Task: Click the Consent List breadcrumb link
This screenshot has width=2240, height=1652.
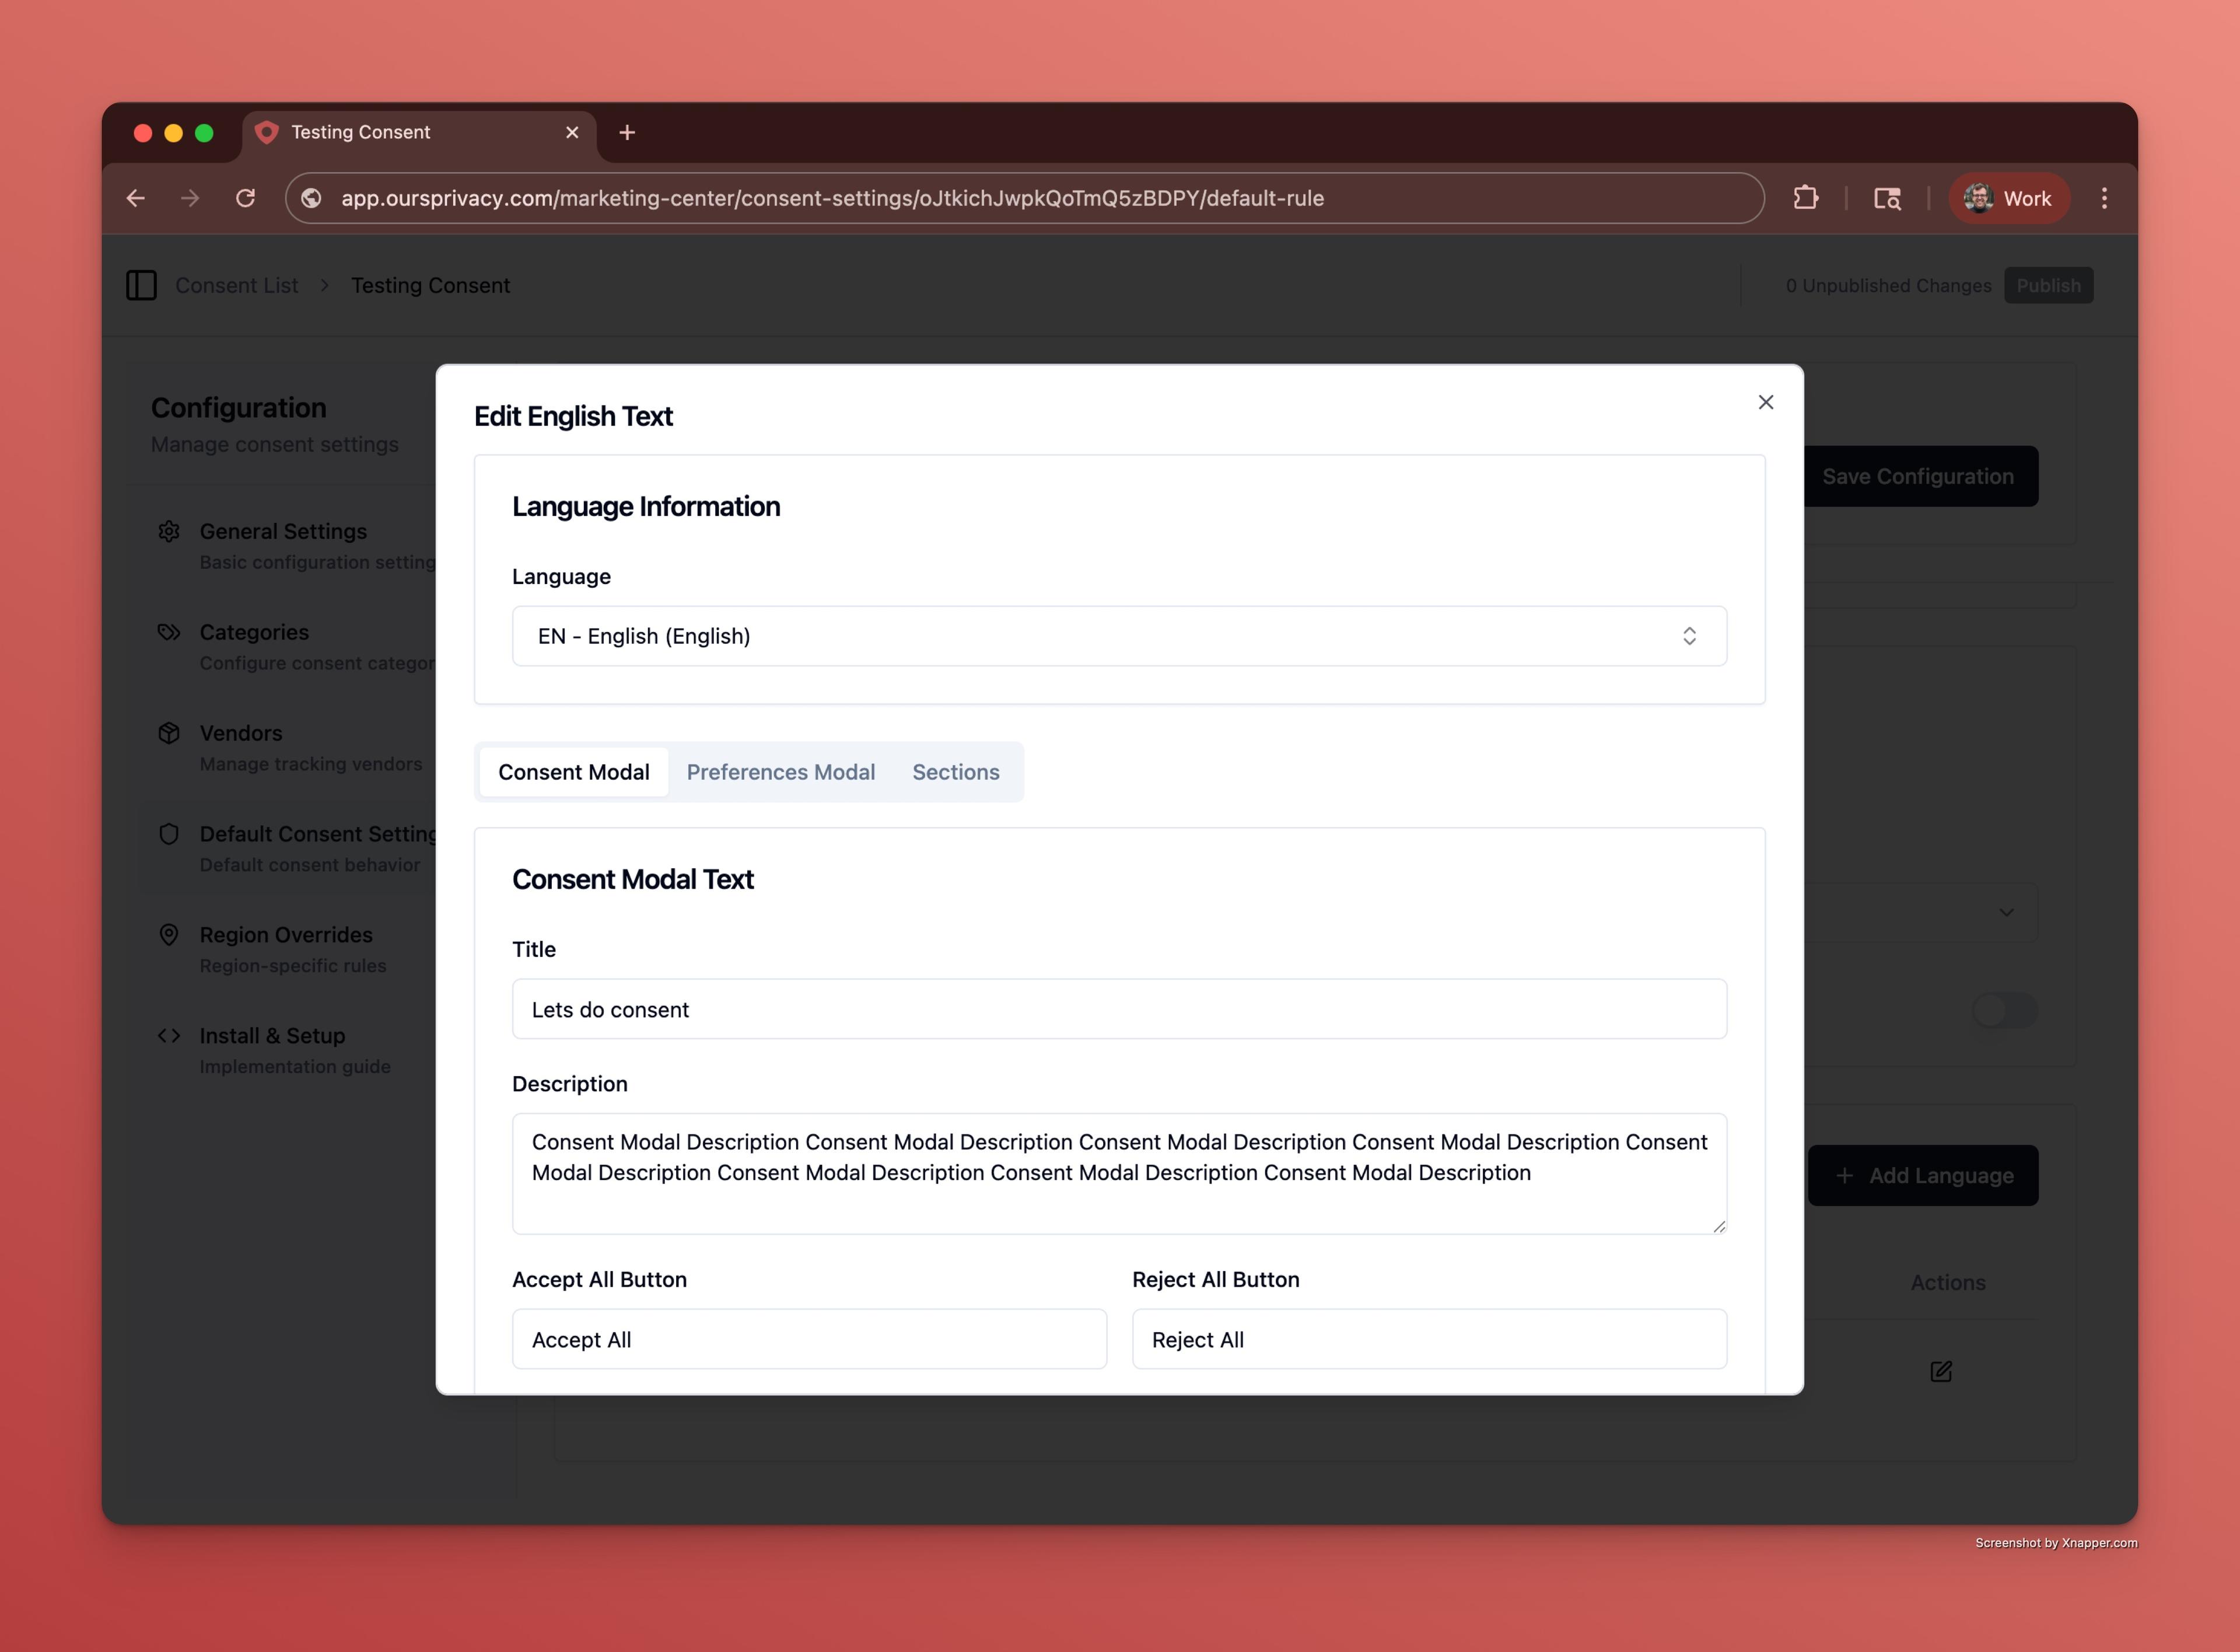Action: tap(236, 285)
